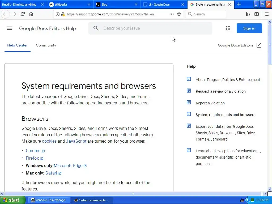Open the Google Help main menu icon
This screenshot has width=272, height=204.
click(x=10, y=28)
